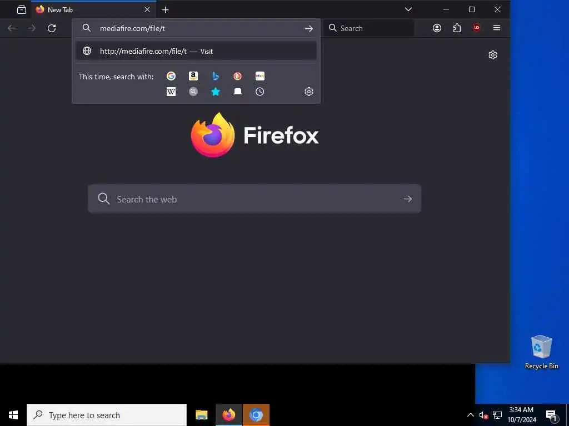This screenshot has height=426, width=569.
Task: Open Firefox View in tab strip
Action: pos(22,10)
